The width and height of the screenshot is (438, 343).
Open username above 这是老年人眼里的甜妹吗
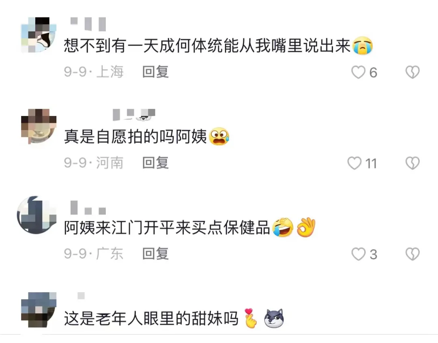click(81, 296)
